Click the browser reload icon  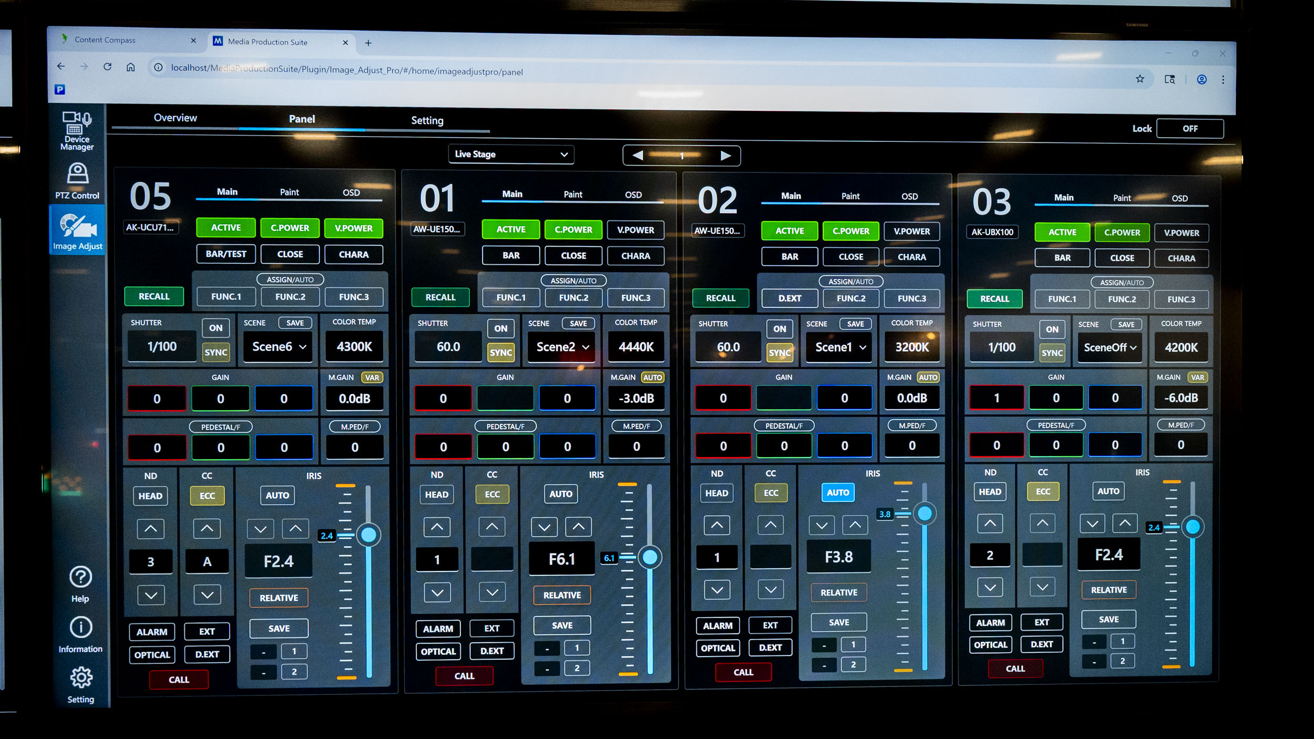(107, 67)
